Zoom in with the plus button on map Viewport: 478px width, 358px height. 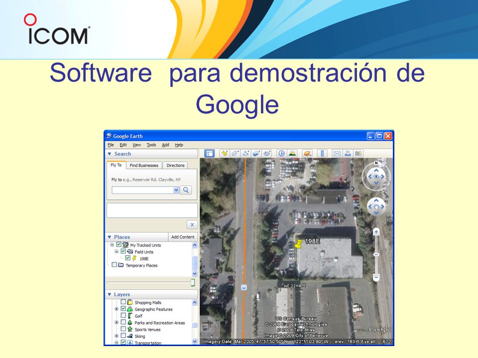click(376, 232)
